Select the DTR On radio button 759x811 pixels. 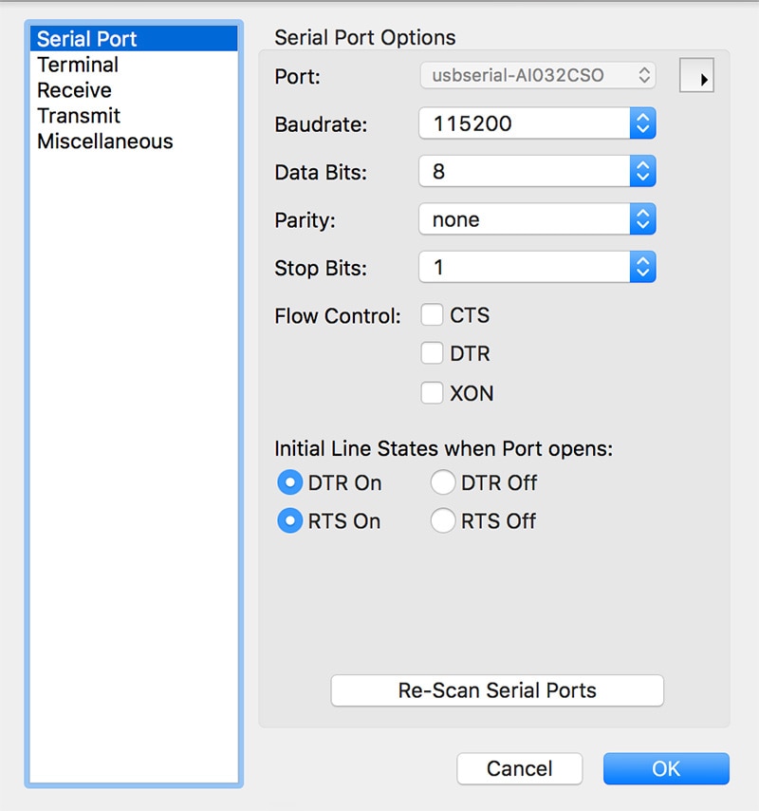click(289, 483)
